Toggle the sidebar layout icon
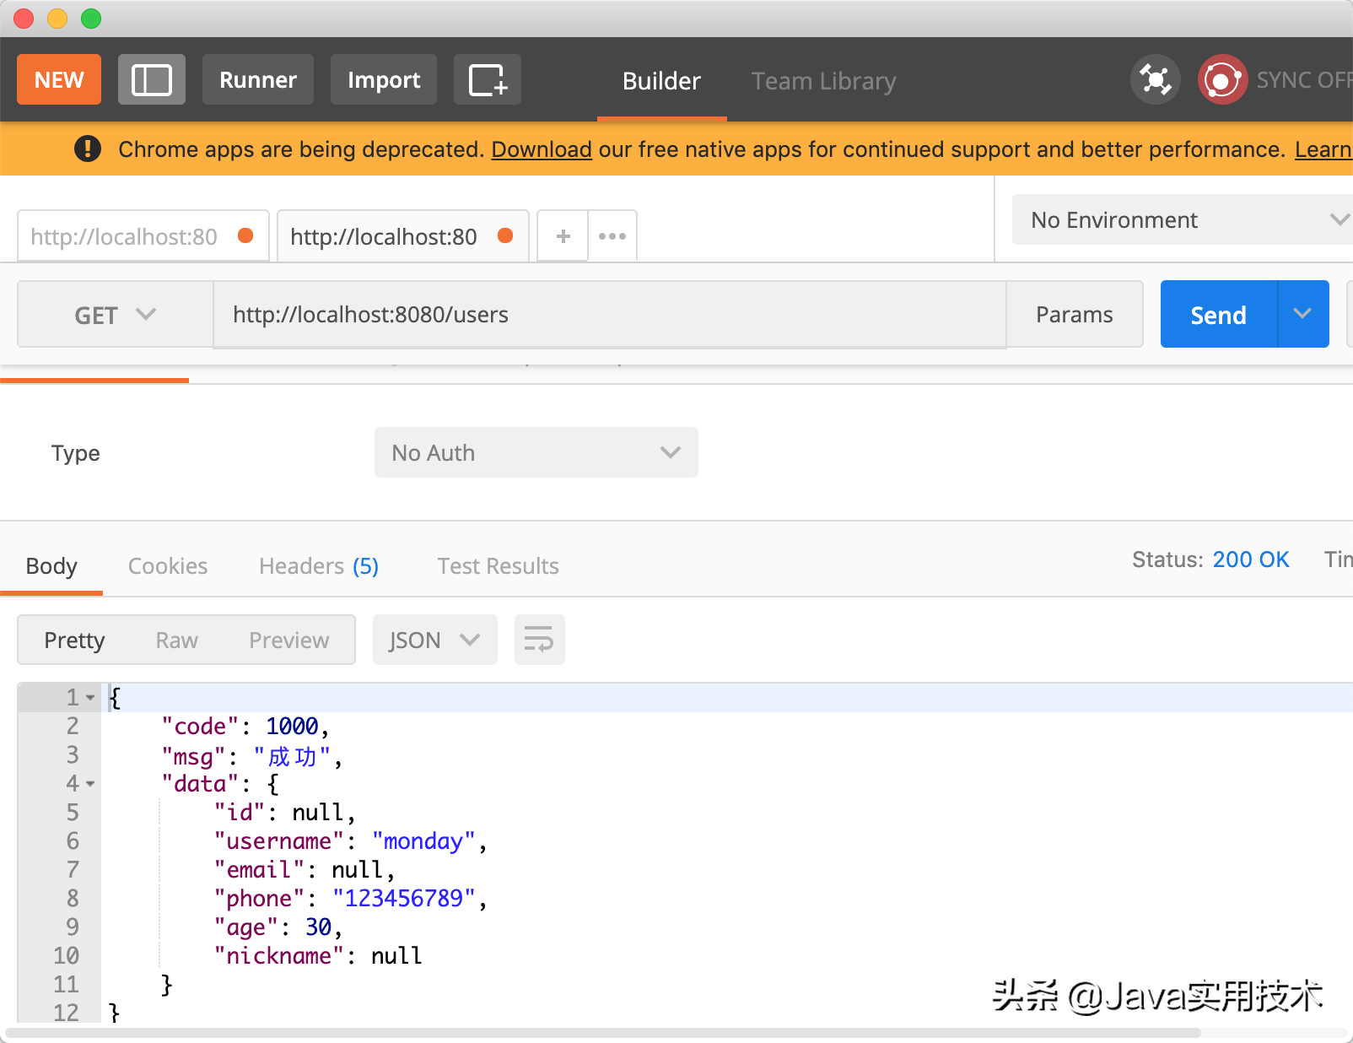 coord(152,80)
